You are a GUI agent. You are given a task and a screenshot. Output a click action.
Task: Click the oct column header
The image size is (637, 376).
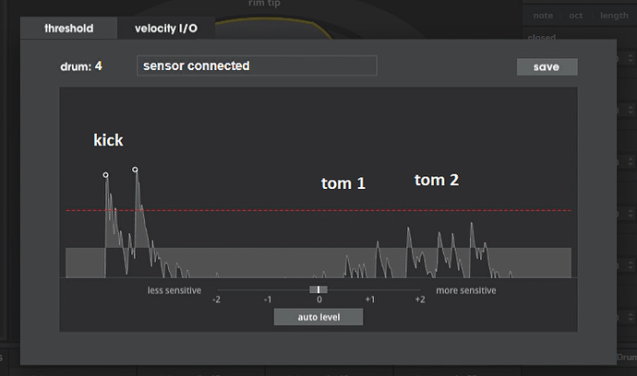[576, 16]
